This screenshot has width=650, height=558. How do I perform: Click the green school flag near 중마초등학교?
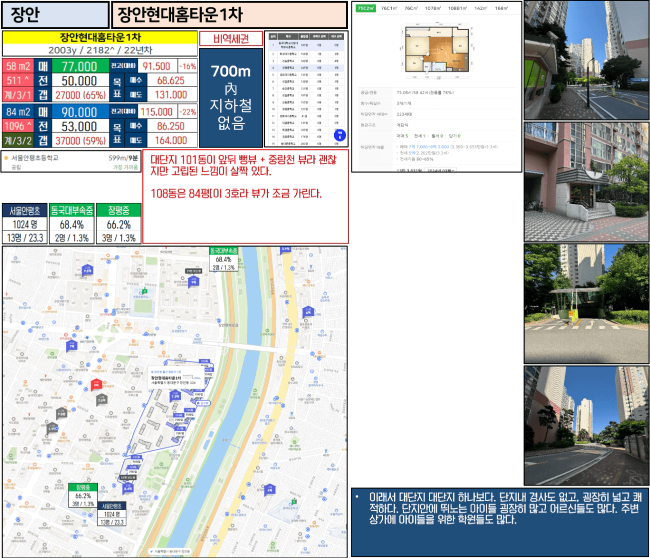[x=294, y=501]
